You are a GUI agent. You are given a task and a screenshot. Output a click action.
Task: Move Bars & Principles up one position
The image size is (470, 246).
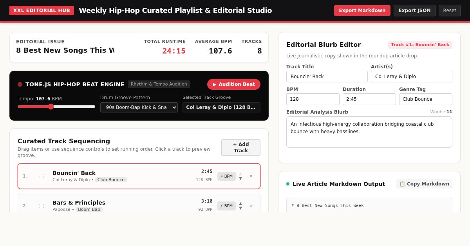[x=240, y=203]
